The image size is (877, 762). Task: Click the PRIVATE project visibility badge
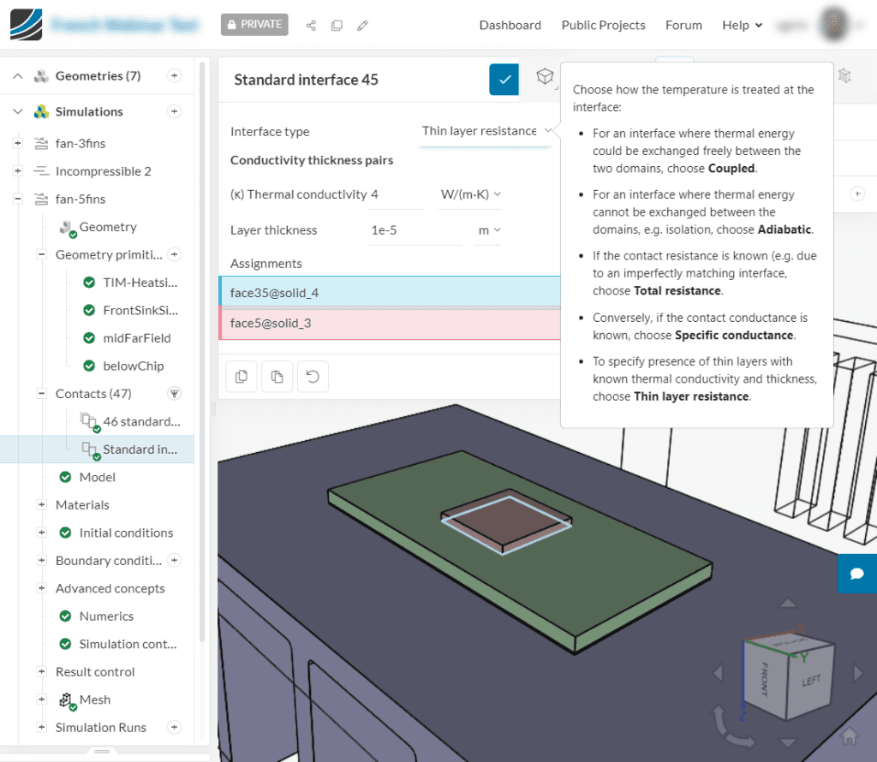coord(254,25)
